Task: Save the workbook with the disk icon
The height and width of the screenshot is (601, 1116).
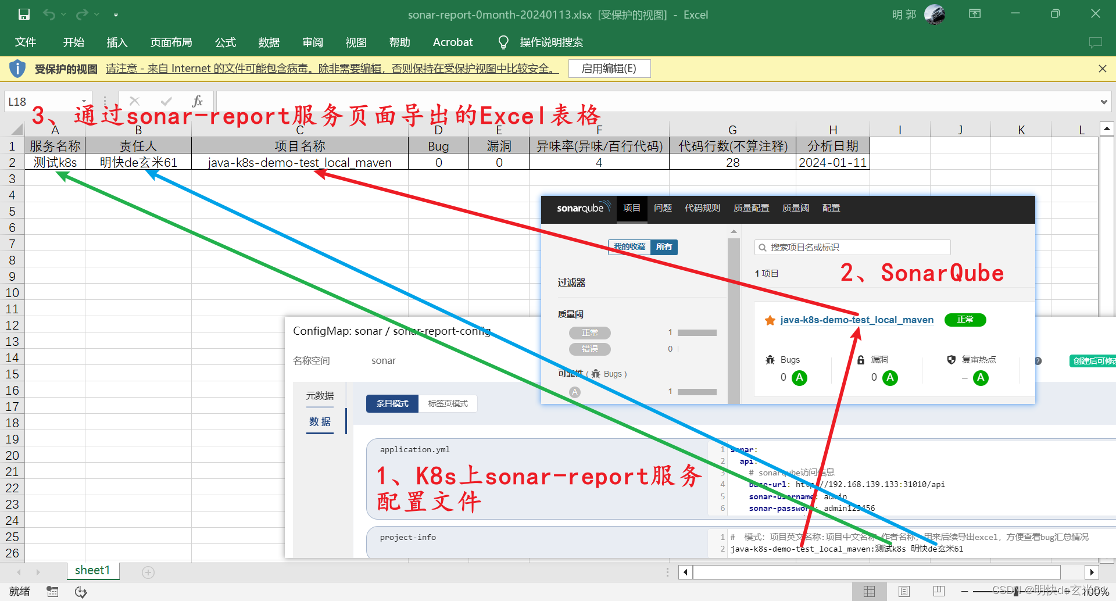Action: coord(24,15)
